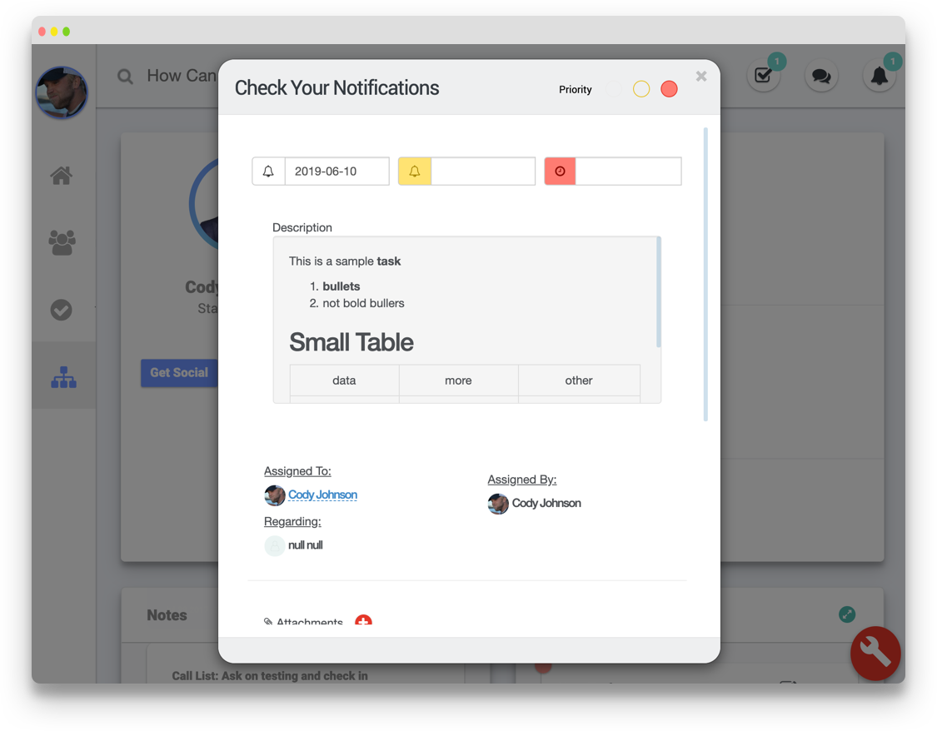Click the Assigned To avatar of Cody Johnson
Screen dimensions: 937x731
coord(274,495)
